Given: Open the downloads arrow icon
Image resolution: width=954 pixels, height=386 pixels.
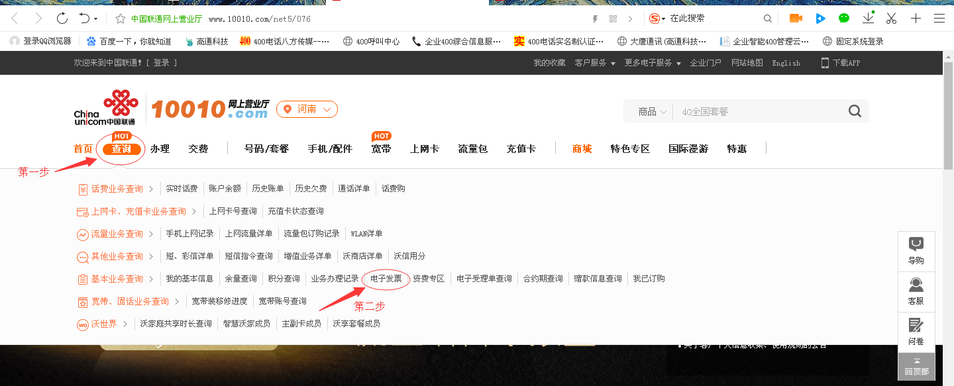Looking at the screenshot, I should [868, 19].
